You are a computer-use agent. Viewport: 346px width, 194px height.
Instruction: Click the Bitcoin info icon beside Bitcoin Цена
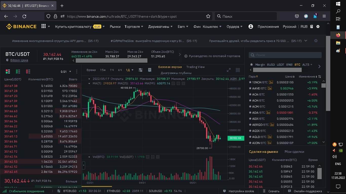pos(7,60)
